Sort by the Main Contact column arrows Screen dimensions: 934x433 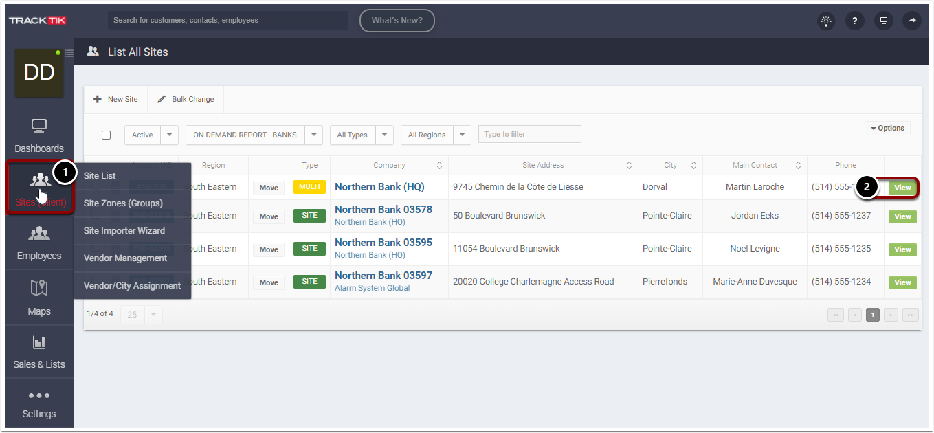(798, 166)
